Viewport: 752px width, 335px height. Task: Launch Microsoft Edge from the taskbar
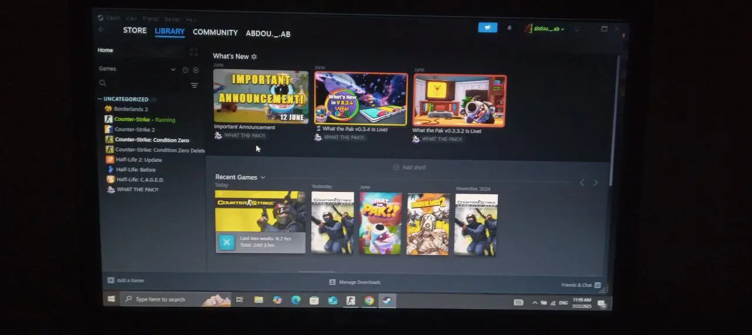pos(296,300)
